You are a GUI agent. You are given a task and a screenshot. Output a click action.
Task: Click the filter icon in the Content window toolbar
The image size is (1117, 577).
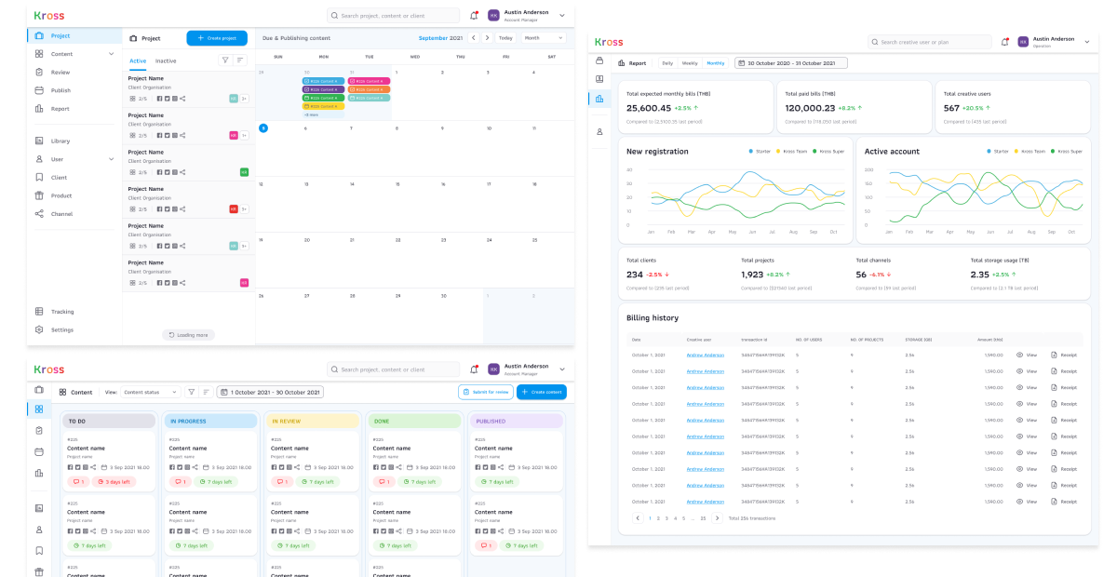coord(191,392)
